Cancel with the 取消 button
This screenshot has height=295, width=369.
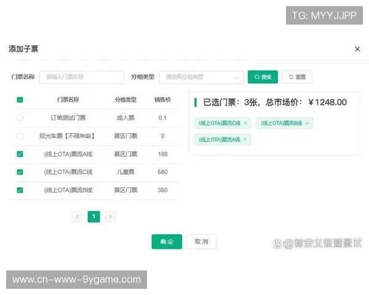pos(201,242)
